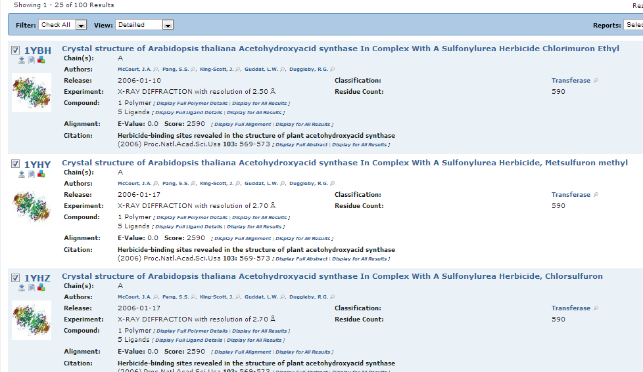Uncheck the 1YHY result checkbox

(15, 164)
